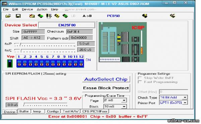The width and height of the screenshot is (201, 124).
Task: Check the Fast Programming checkbox
Action: click(140, 82)
